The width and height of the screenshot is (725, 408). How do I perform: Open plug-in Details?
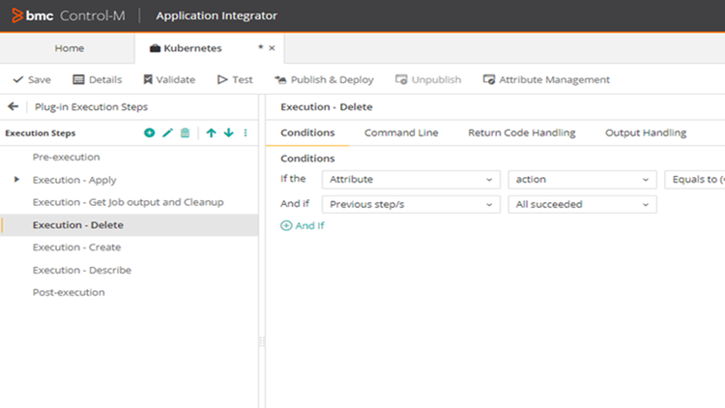pos(98,79)
